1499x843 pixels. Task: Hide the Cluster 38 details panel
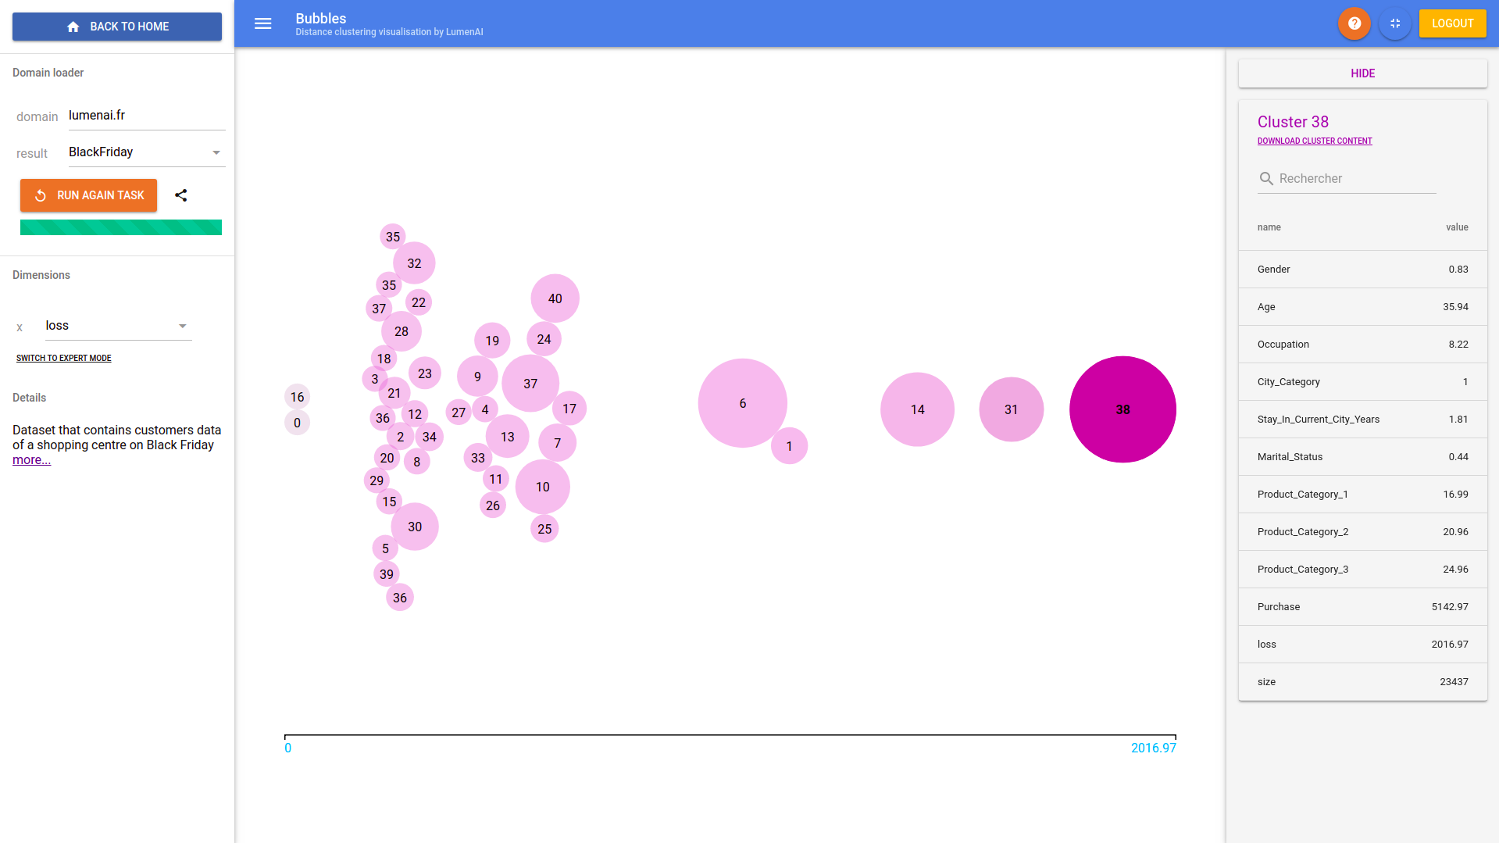tap(1362, 73)
